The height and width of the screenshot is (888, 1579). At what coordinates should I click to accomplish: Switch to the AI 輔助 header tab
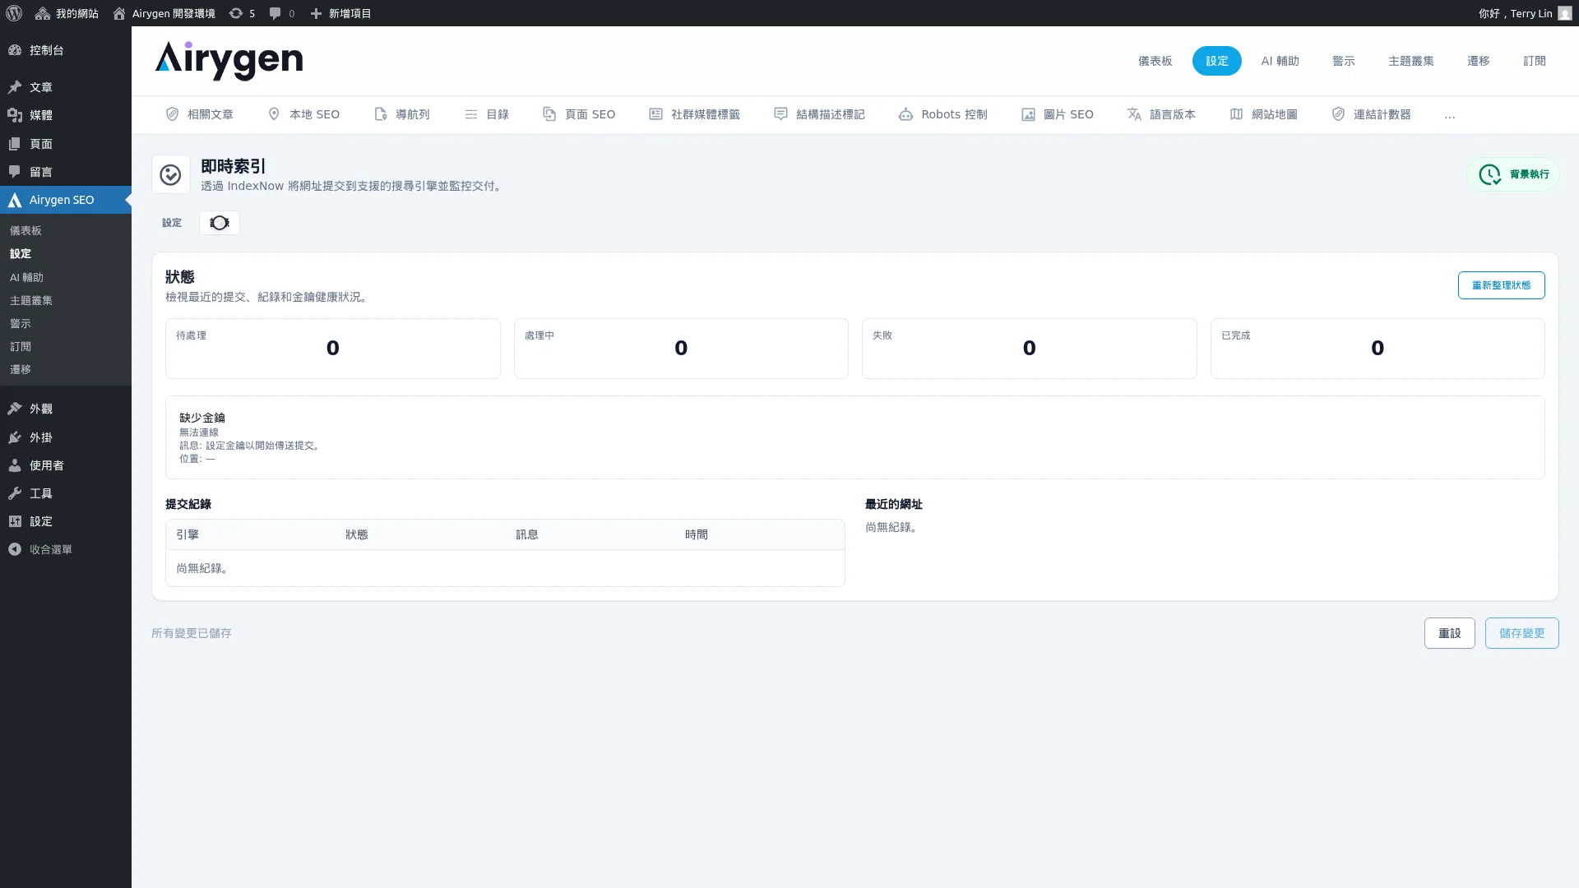tap(1280, 61)
